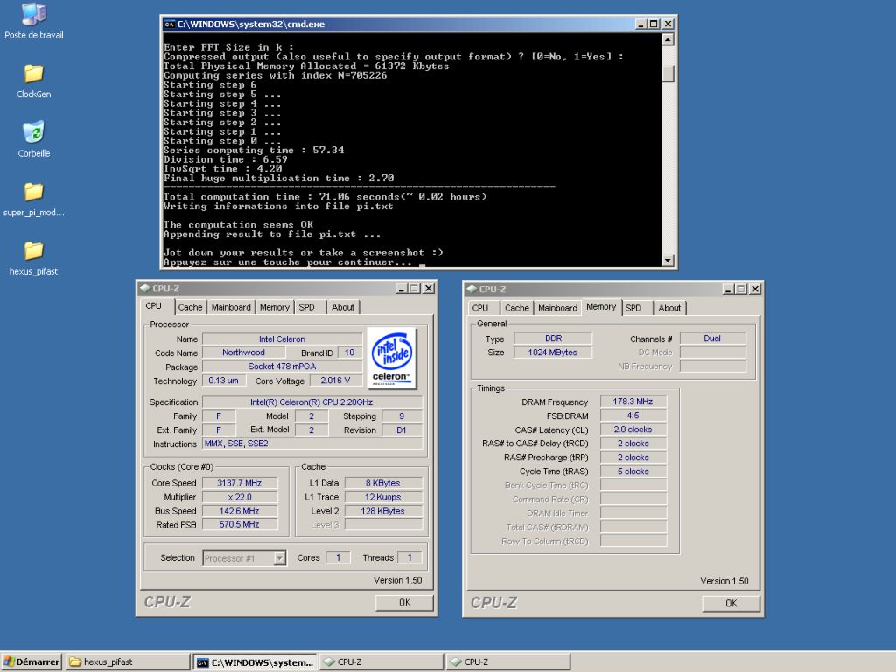This screenshot has height=672, width=896.
Task: Close the left CPU-Z window
Action: click(429, 289)
